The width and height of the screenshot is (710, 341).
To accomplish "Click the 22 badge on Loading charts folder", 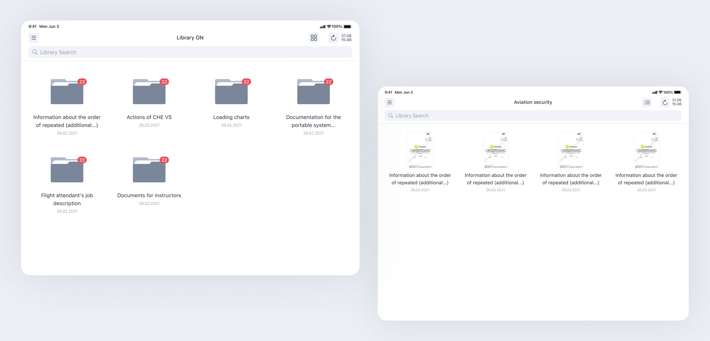I will 246,82.
